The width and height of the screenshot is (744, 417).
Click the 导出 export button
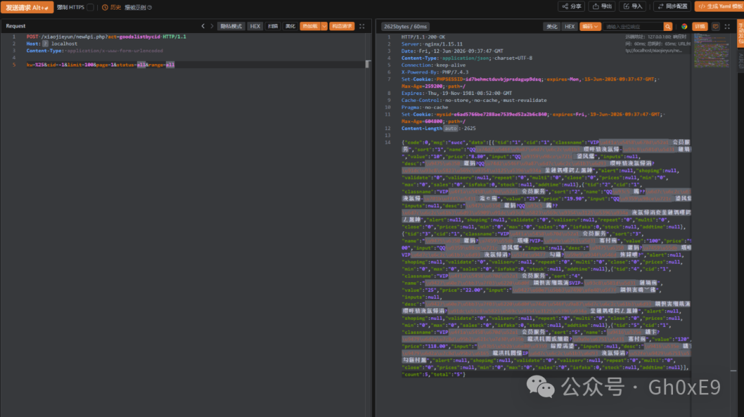click(602, 6)
